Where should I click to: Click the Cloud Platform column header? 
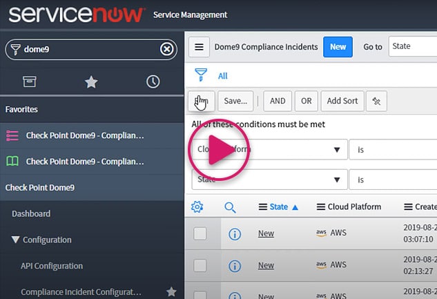(354, 206)
